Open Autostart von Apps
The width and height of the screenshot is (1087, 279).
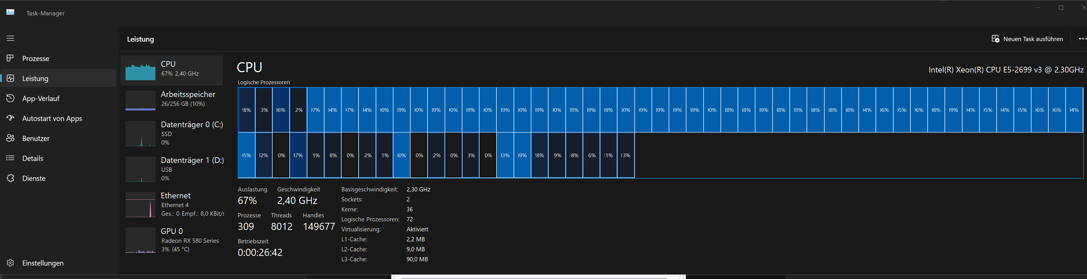[58, 118]
